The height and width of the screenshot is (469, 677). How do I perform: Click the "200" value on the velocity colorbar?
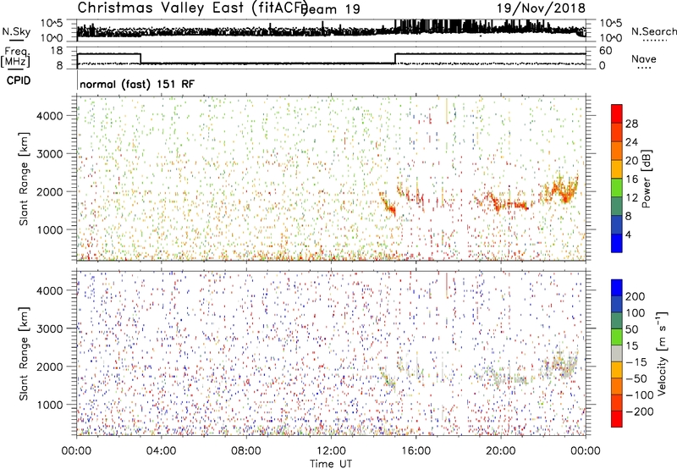(x=636, y=296)
